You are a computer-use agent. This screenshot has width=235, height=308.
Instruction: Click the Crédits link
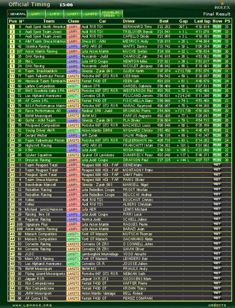pos(217,305)
